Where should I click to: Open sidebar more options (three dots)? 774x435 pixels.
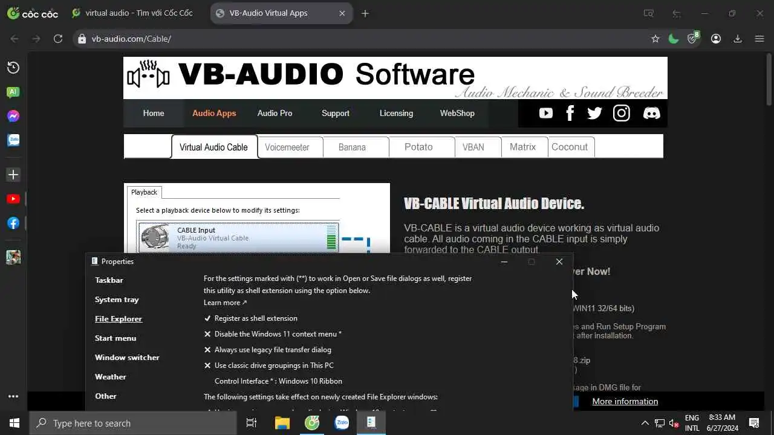pyautogui.click(x=13, y=397)
